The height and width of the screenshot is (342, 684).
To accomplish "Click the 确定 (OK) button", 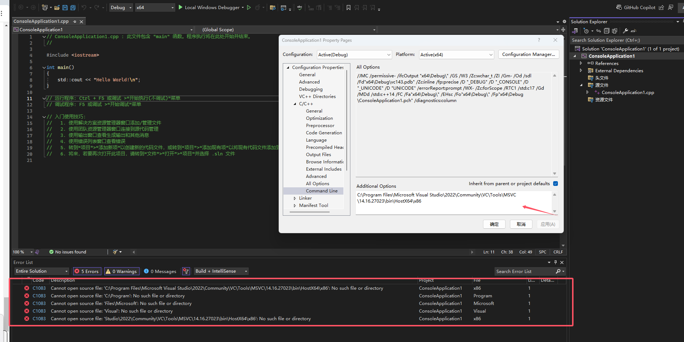I will (x=494, y=224).
